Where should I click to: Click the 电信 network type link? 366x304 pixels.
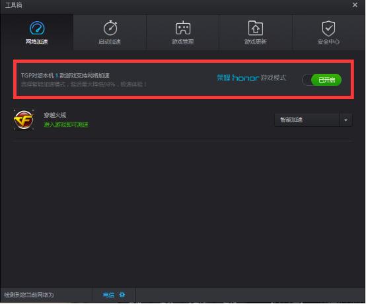[109, 295]
